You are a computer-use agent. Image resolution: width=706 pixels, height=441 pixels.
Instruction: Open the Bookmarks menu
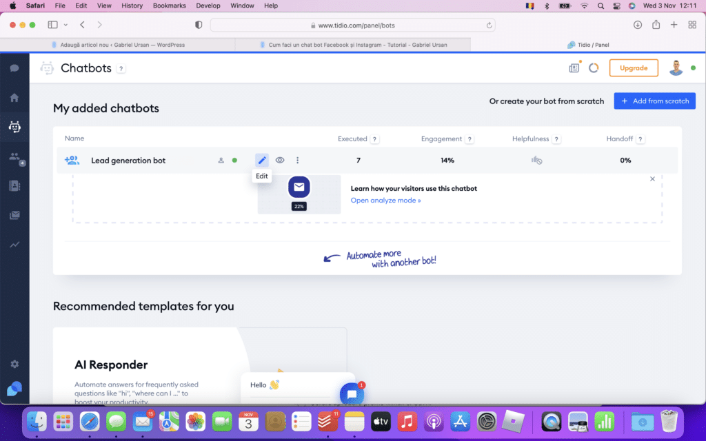[170, 6]
